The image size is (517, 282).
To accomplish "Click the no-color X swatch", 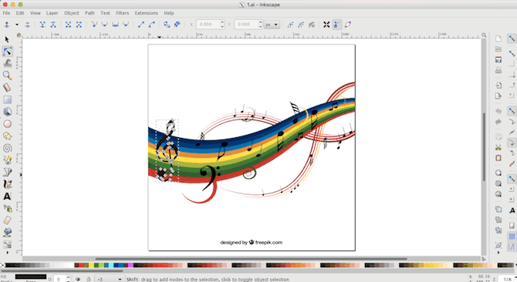I will point(2,265).
